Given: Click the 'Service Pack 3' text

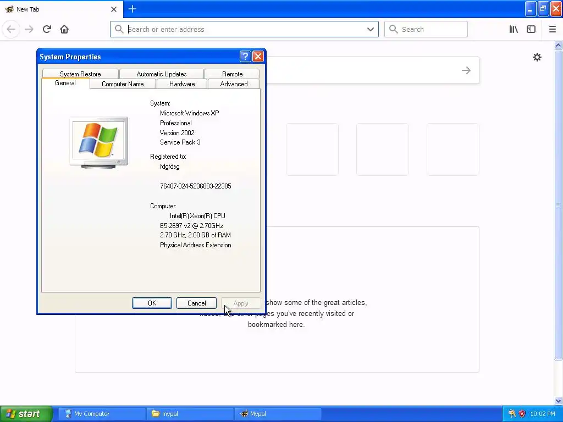Looking at the screenshot, I should (180, 142).
